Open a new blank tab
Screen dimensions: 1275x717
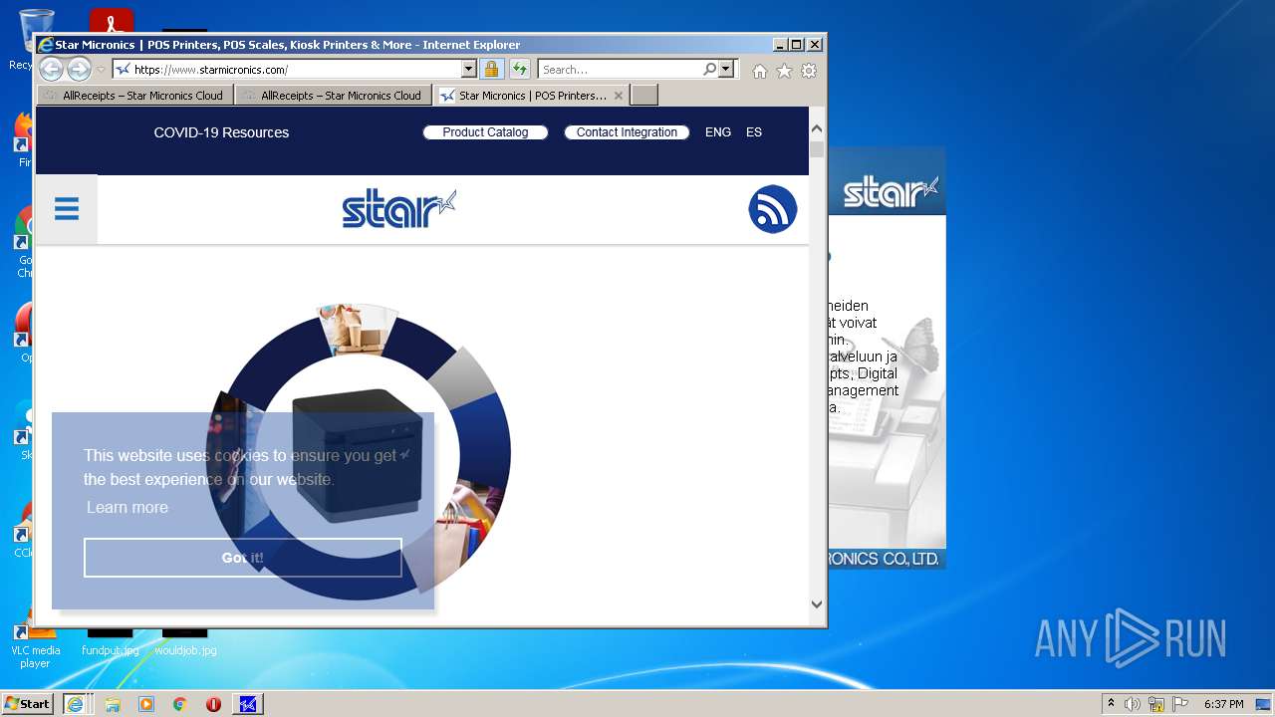coord(644,96)
